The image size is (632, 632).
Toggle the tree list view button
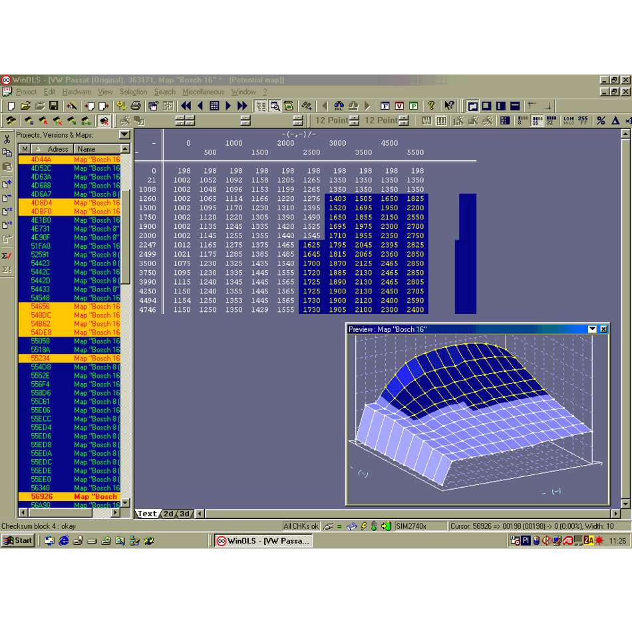point(261,106)
